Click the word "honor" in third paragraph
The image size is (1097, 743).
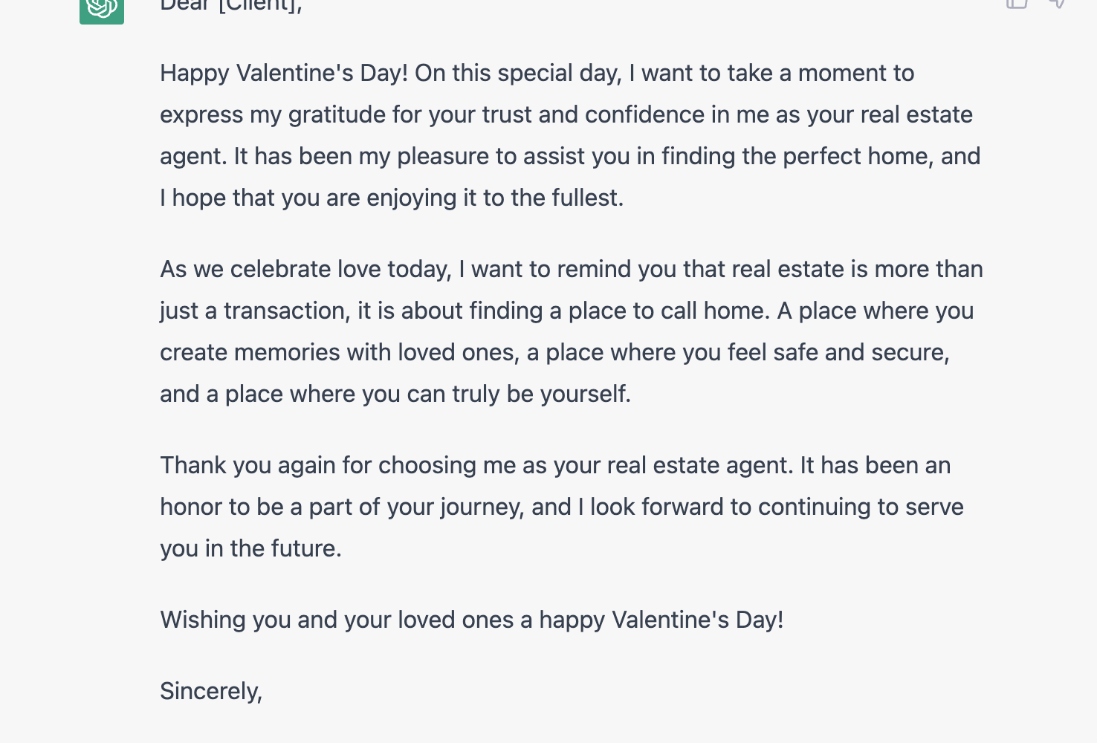point(191,507)
